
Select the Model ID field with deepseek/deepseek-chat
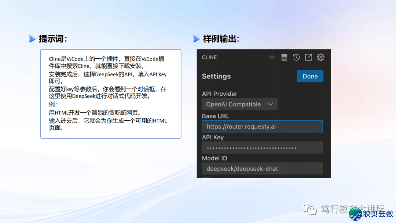tap(262, 169)
